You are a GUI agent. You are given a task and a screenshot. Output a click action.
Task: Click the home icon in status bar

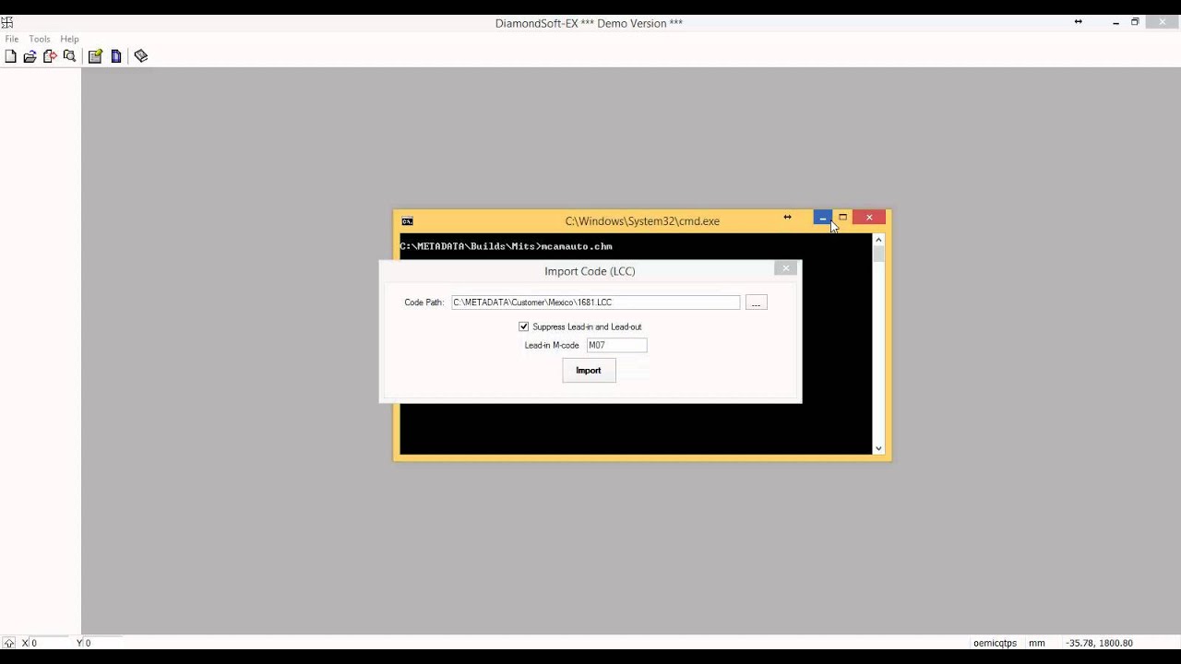[x=9, y=643]
